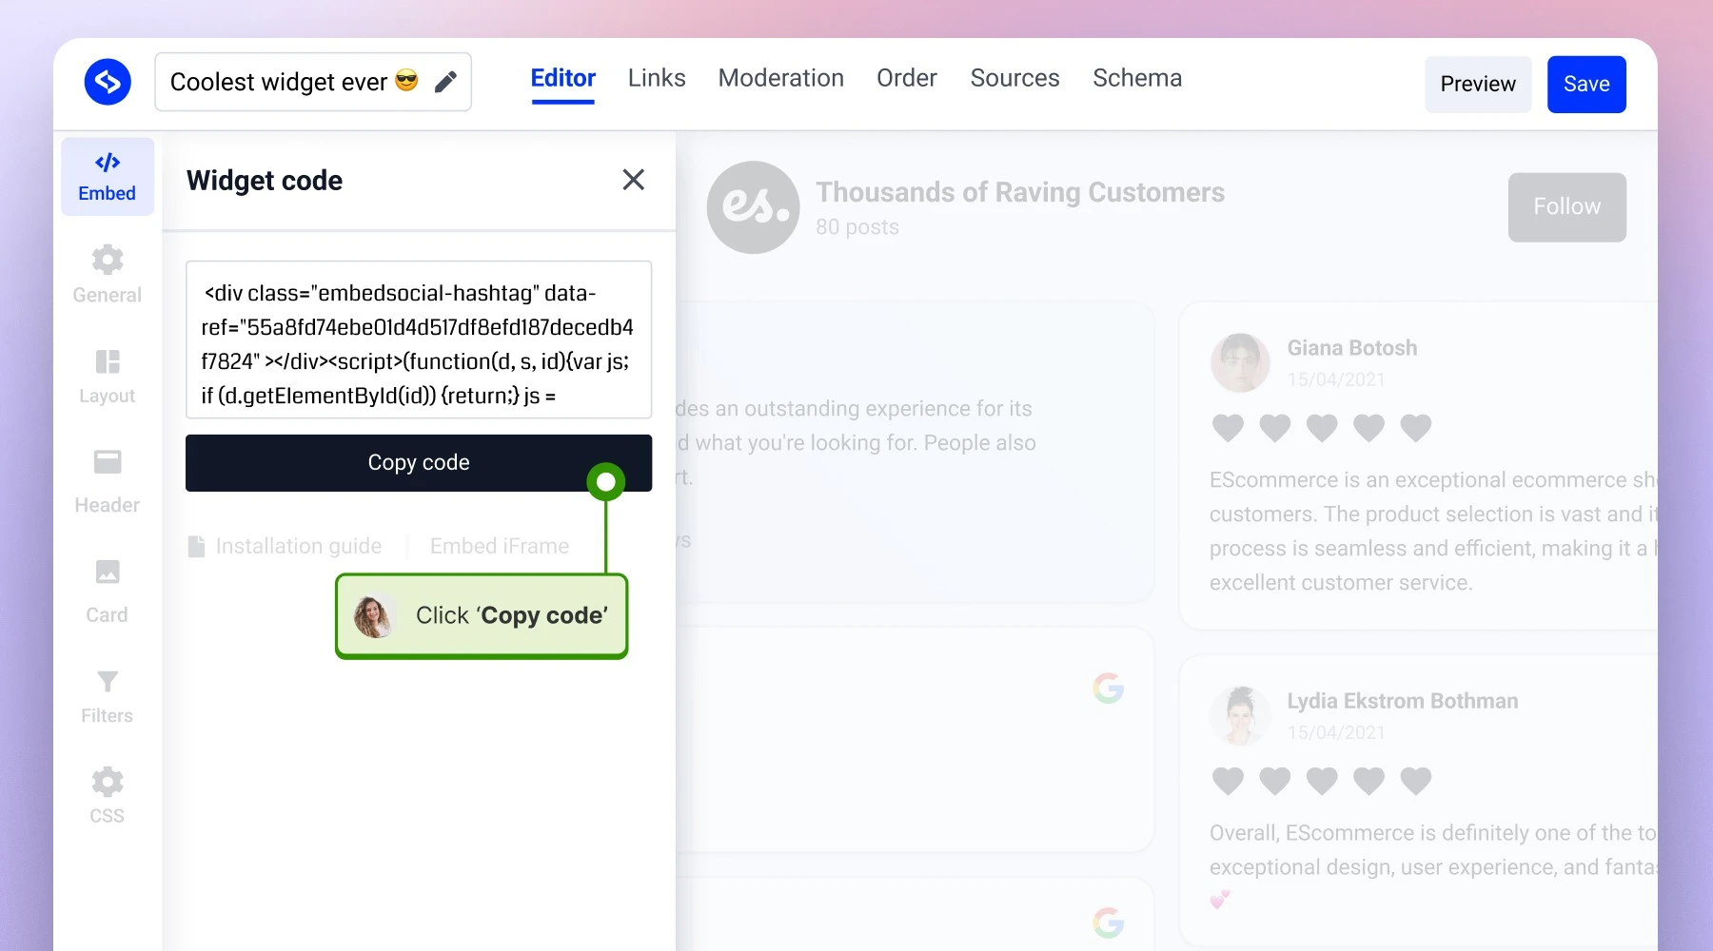1713x951 pixels.
Task: Click the first heart in Lydia's rating
Action: coord(1228,781)
